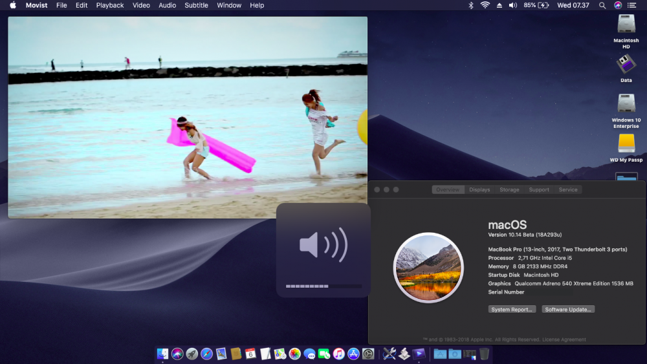The height and width of the screenshot is (364, 647).
Task: Click the 'Version 10.14 Beta (18A293u)' text
Action: click(x=525, y=235)
